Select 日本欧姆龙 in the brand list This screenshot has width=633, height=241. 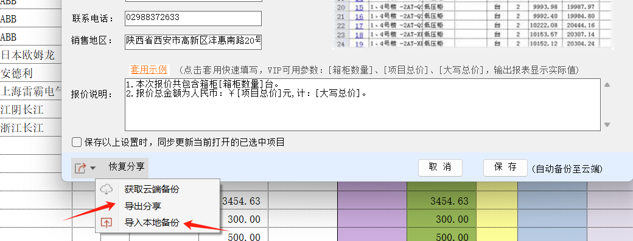(27, 55)
